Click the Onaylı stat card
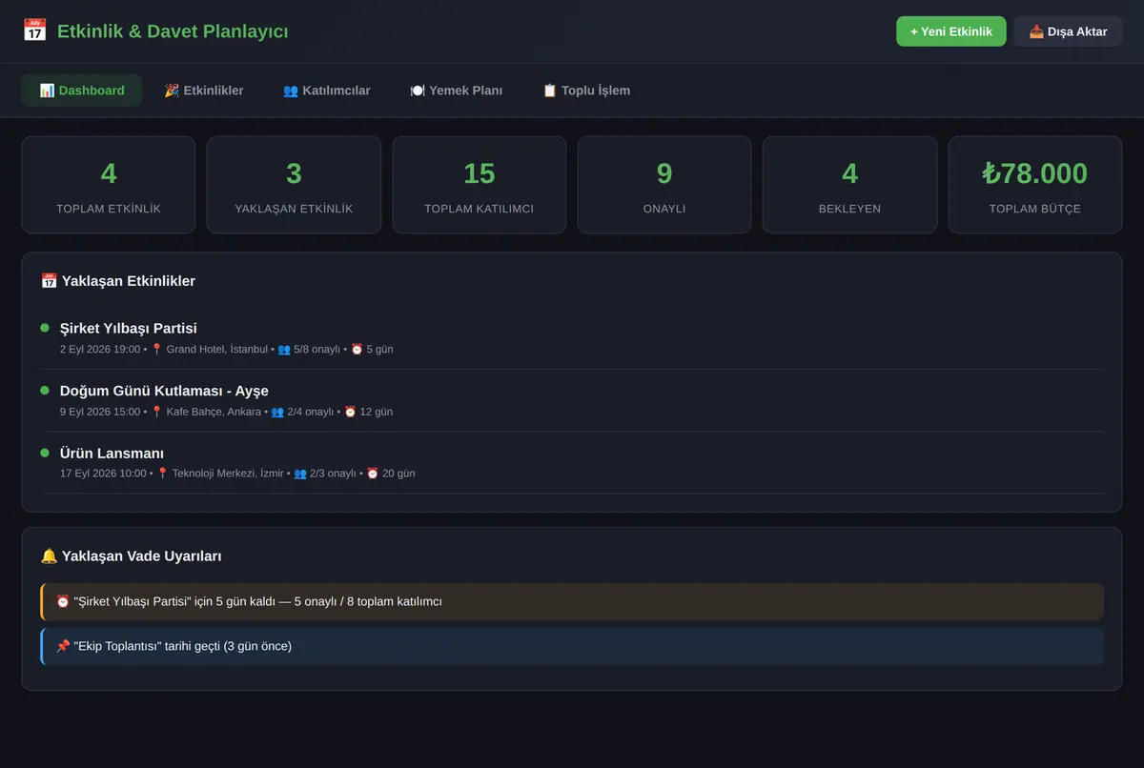This screenshot has height=768, width=1144. 664,185
